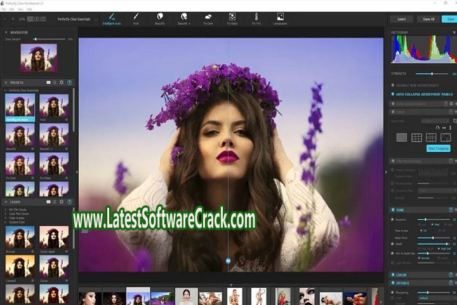Select rule-of-thirds crop grid overlay
Image resolution: width=457 pixels, height=305 pixels.
416,137
